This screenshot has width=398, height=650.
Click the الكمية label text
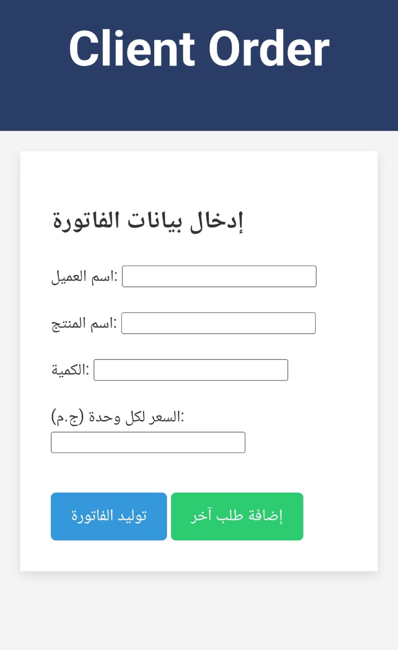point(70,371)
